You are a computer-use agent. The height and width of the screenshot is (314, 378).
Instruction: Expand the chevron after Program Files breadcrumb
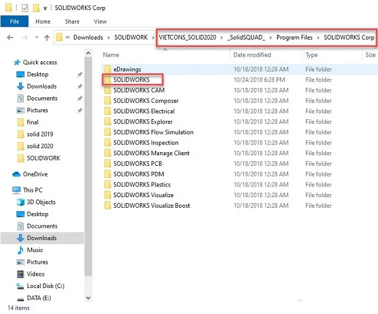tap(318, 38)
